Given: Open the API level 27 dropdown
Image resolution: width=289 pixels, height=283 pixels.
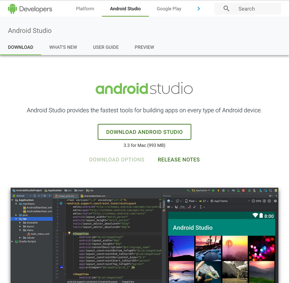Looking at the screenshot, I should (x=204, y=201).
